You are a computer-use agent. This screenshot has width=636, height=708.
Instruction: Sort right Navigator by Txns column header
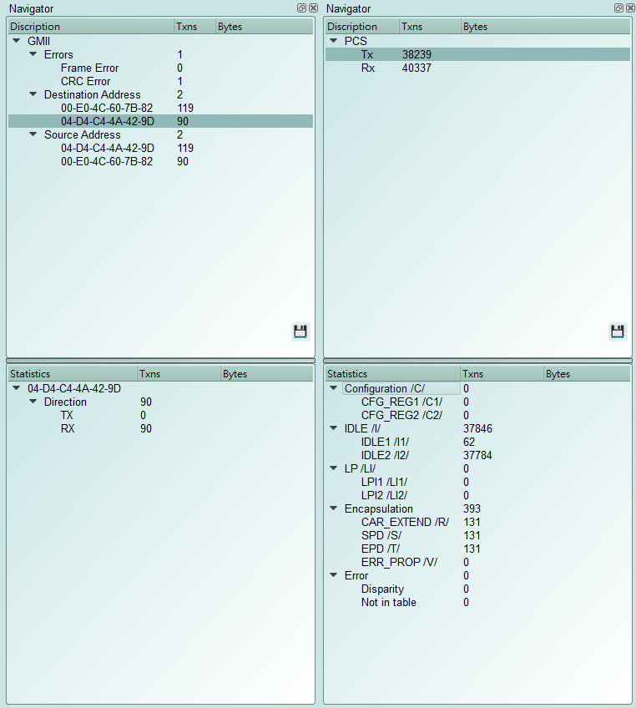(x=430, y=27)
